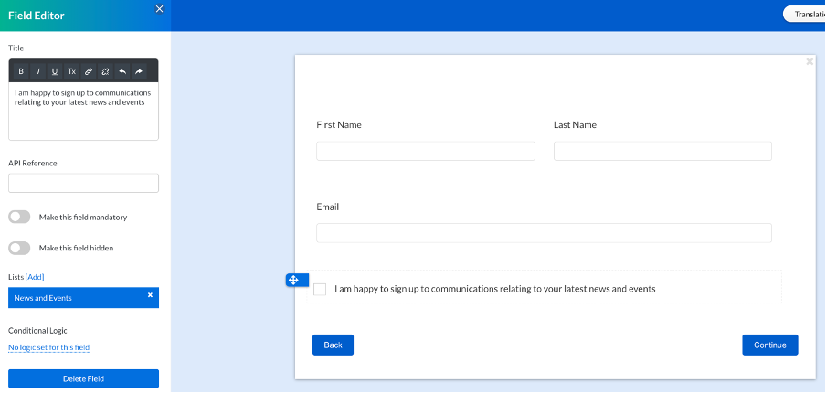
Task: Focus the API Reference input box
Action: pos(83,184)
